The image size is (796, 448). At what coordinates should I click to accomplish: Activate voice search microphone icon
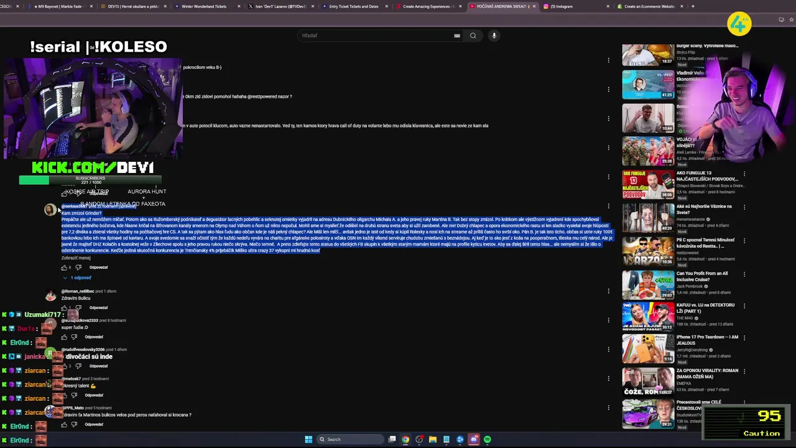(494, 35)
